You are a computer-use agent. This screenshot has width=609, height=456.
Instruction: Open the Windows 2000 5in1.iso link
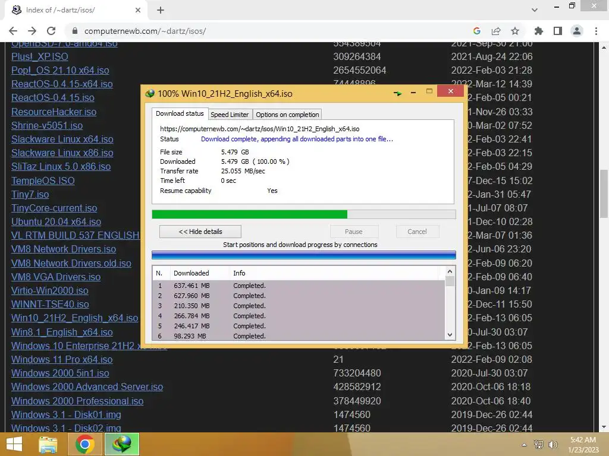click(60, 373)
